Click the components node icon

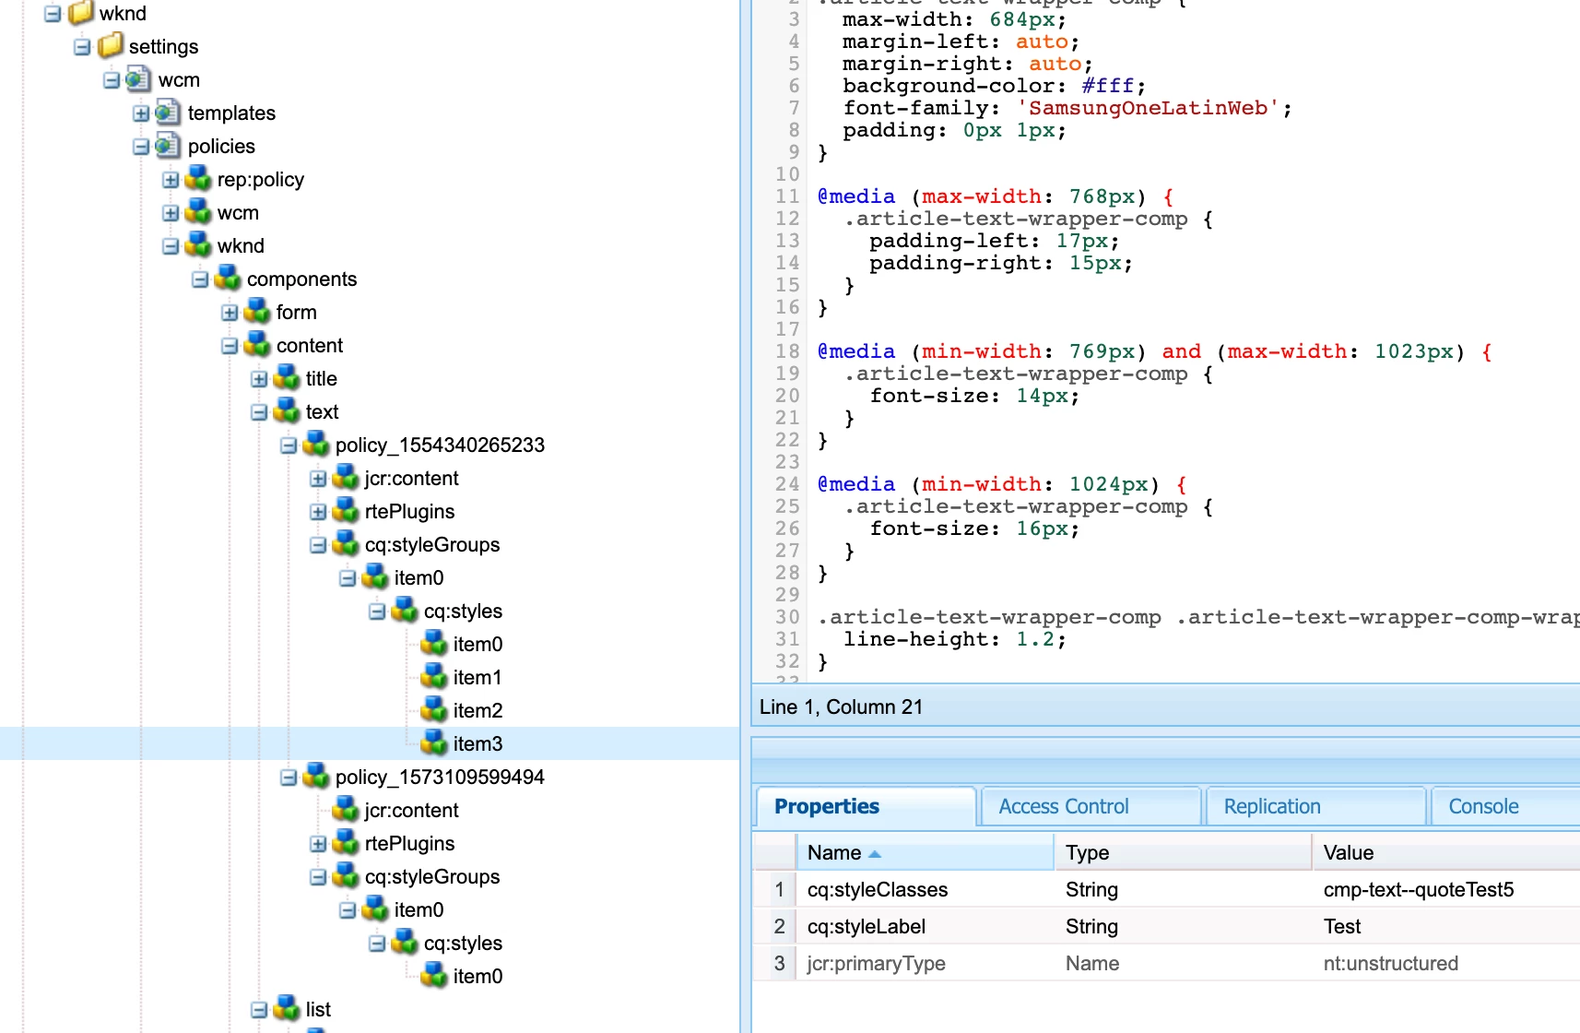[227, 279]
